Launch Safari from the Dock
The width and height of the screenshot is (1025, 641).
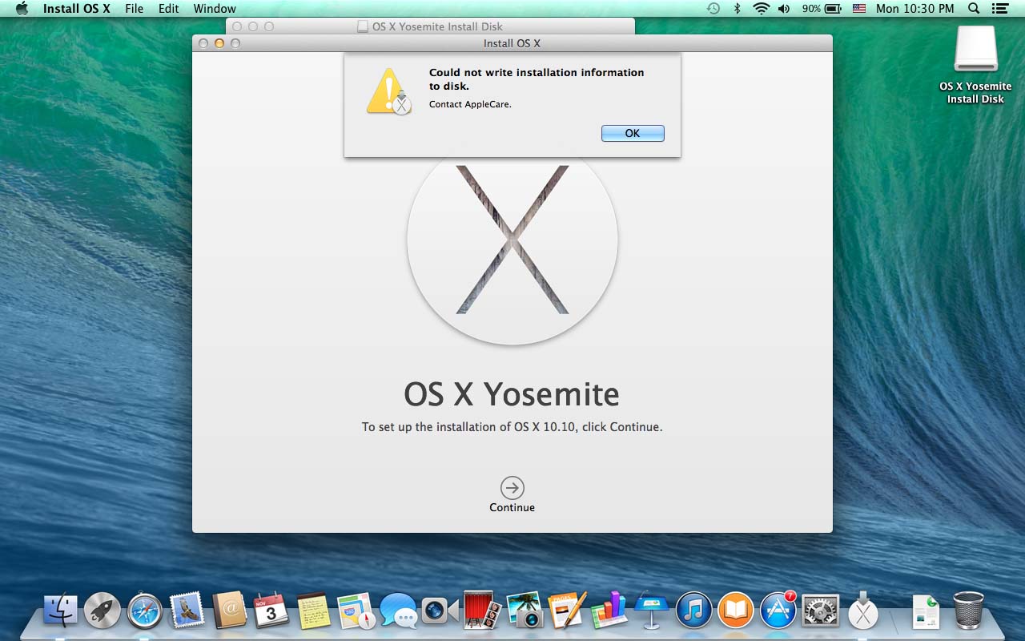145,612
